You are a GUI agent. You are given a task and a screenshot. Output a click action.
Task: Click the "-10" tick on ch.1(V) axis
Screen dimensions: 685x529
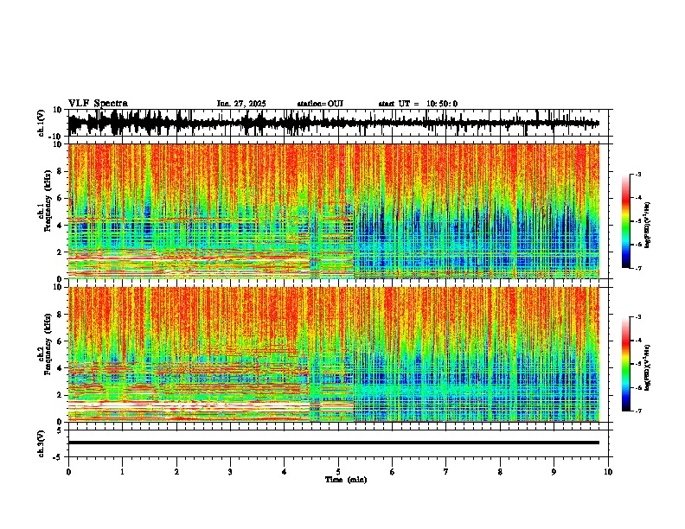[x=55, y=137]
